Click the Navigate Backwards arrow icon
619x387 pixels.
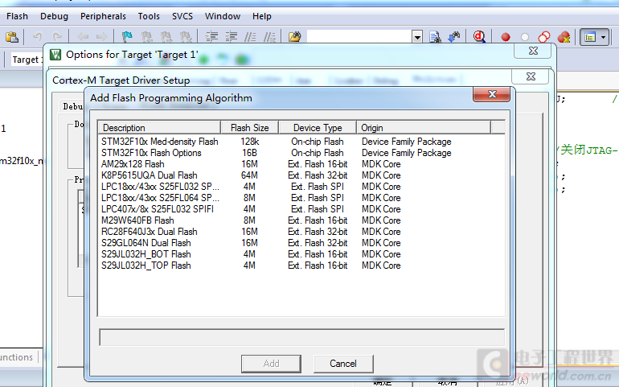pyautogui.click(x=83, y=37)
